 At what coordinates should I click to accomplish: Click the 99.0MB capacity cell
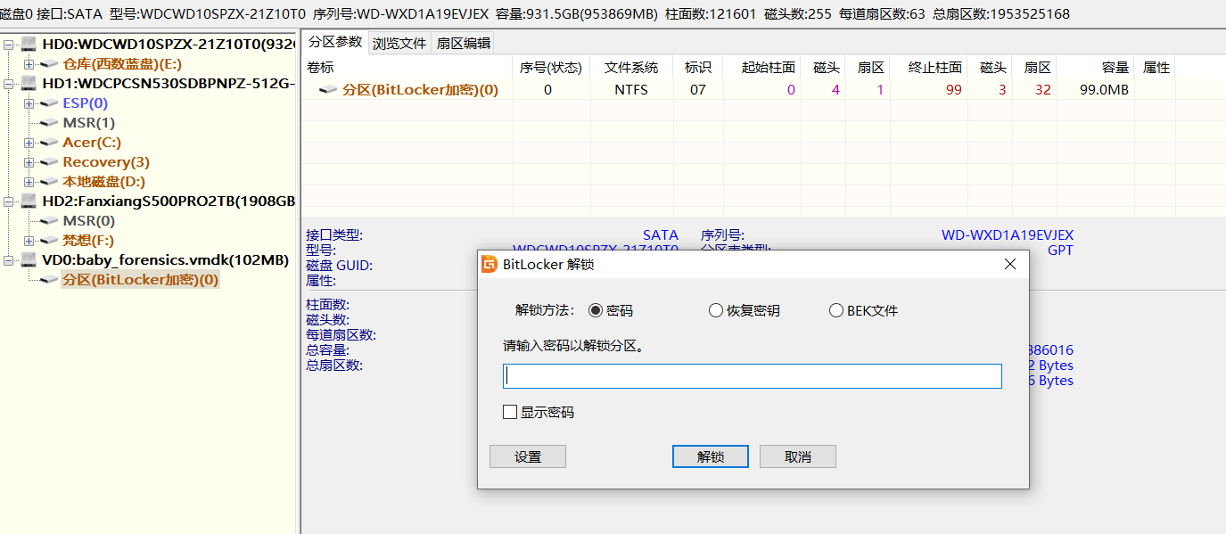point(1105,89)
